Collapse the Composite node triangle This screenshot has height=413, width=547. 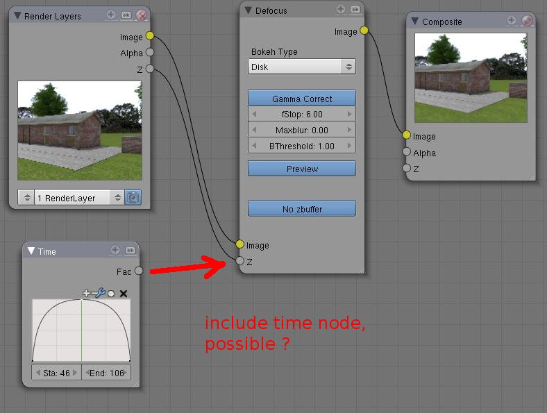point(415,22)
